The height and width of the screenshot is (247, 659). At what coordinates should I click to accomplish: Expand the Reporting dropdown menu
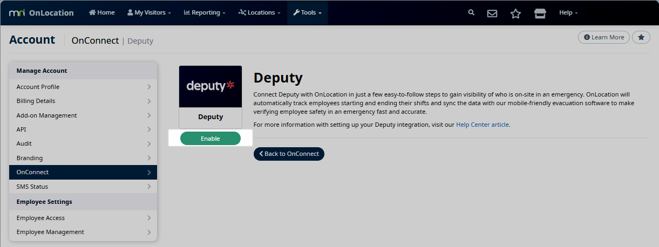(205, 12)
